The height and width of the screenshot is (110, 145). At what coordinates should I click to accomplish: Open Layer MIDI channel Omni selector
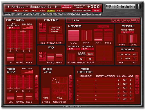(90, 54)
